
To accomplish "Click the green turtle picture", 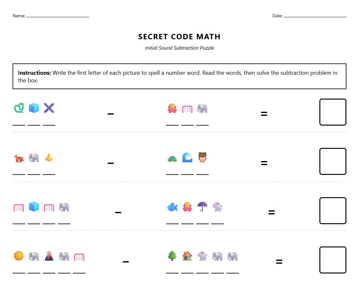I will pyautogui.click(x=172, y=158).
